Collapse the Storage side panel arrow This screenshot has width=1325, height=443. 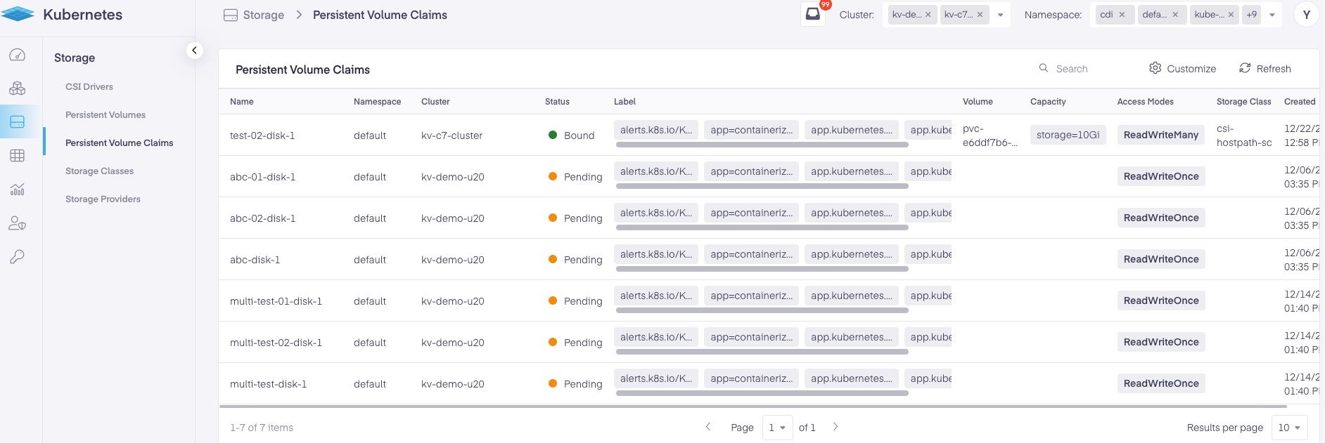tap(195, 51)
